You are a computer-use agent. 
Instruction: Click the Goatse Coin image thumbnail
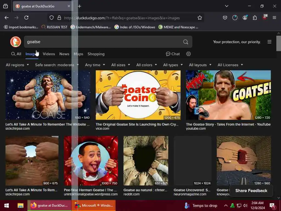(138, 95)
